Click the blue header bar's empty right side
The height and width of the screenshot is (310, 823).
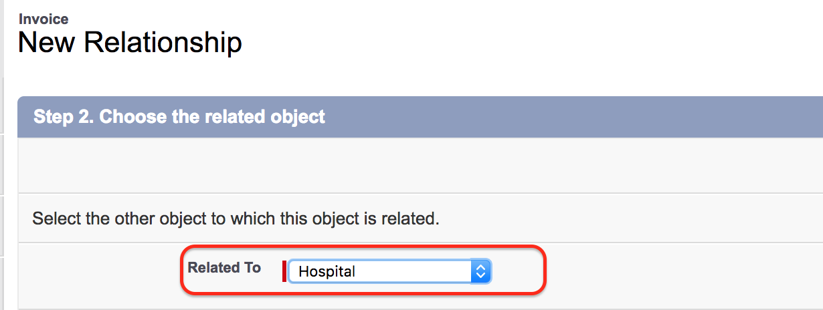pyautogui.click(x=575, y=117)
